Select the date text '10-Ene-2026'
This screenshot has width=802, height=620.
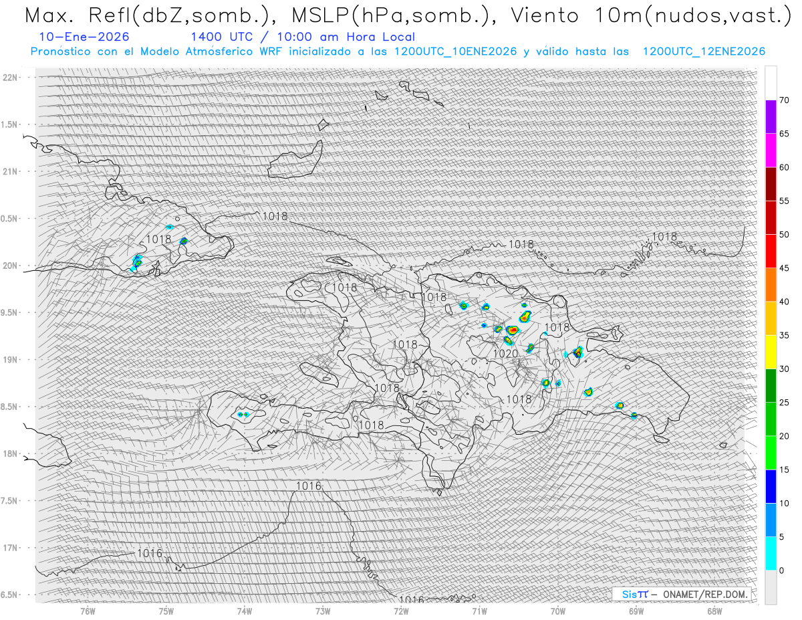84,37
